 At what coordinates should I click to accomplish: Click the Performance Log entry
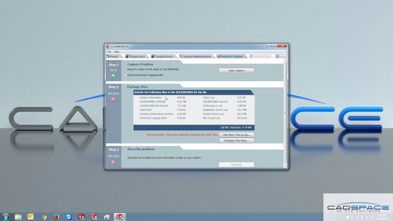click(x=212, y=106)
